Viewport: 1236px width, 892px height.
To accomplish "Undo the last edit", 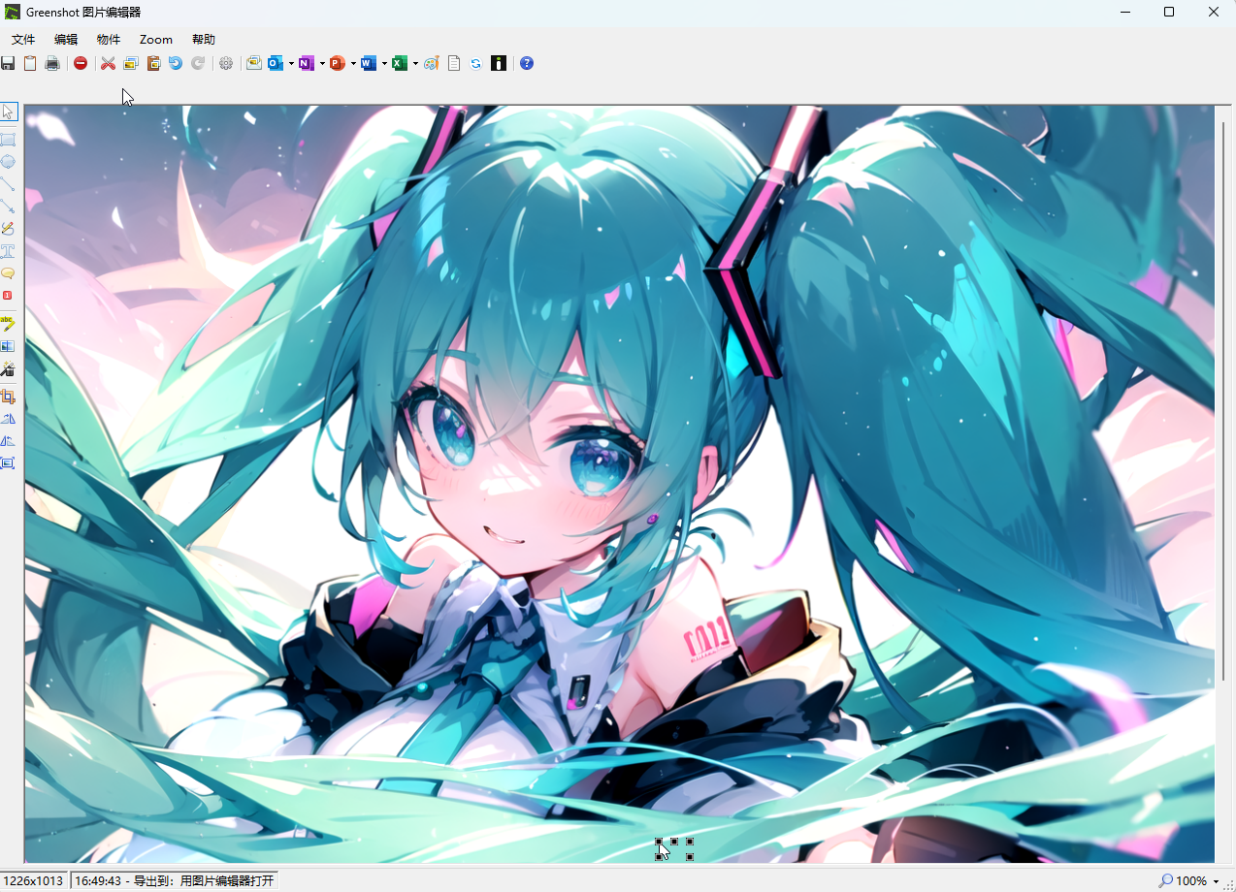I will click(176, 63).
